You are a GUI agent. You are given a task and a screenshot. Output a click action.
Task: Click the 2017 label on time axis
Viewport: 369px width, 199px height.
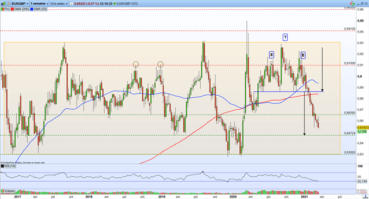click(x=17, y=197)
